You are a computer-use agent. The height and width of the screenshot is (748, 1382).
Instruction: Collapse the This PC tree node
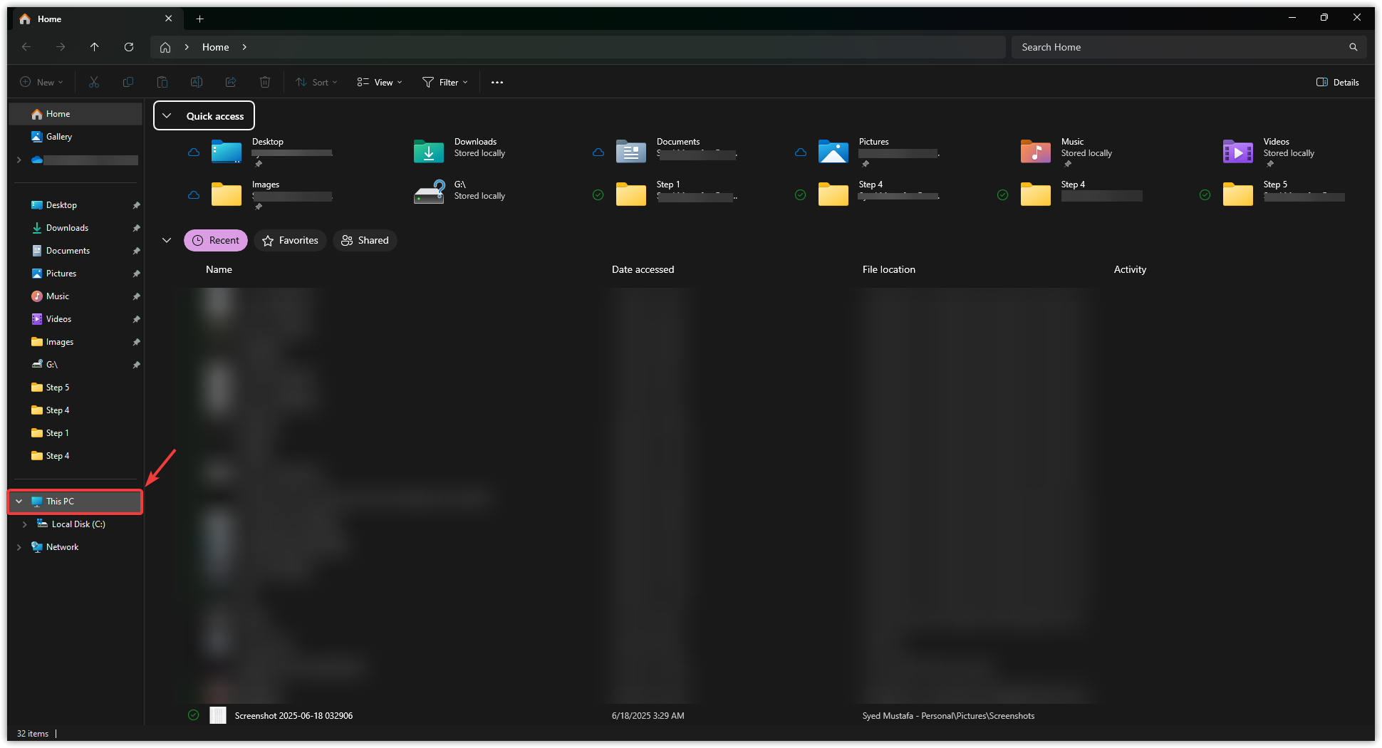[19, 502]
